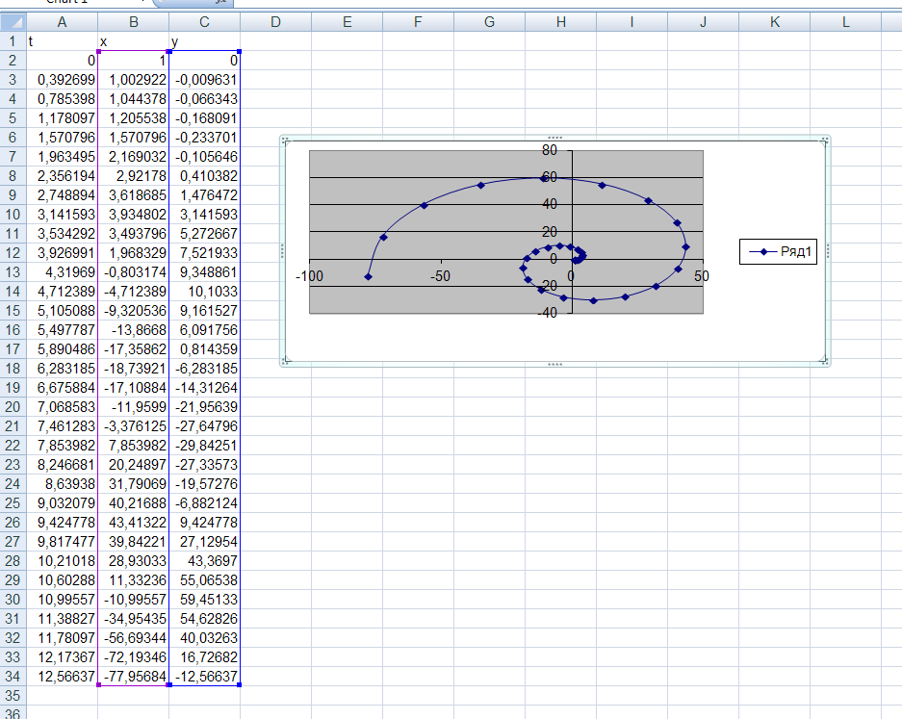This screenshot has height=719, width=902.
Task: Click the chart vertical axis label 80
Action: point(550,150)
